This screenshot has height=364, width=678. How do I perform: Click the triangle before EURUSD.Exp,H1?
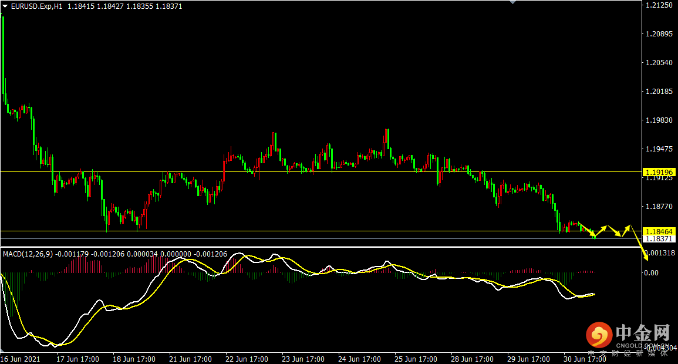(x=5, y=6)
